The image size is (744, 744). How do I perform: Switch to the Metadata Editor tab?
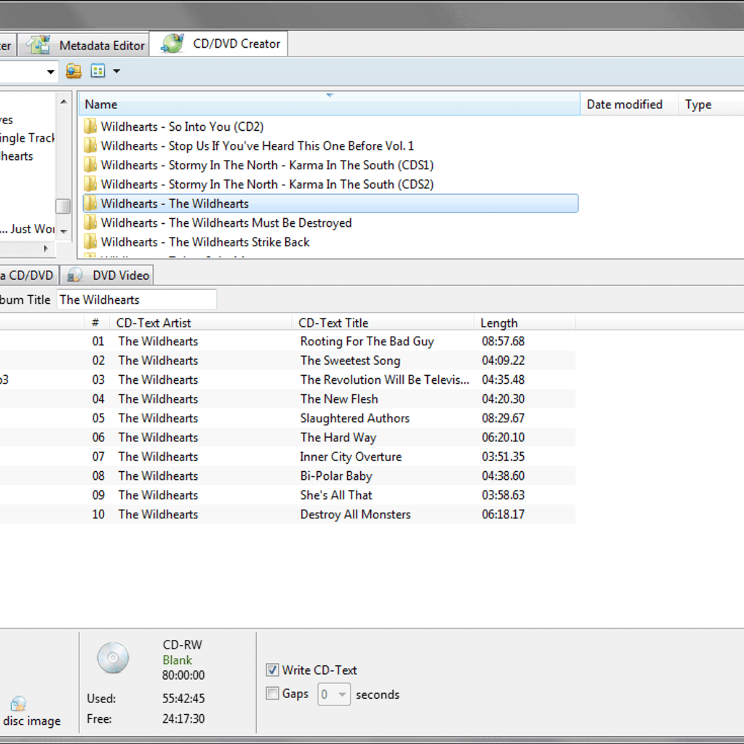point(84,45)
